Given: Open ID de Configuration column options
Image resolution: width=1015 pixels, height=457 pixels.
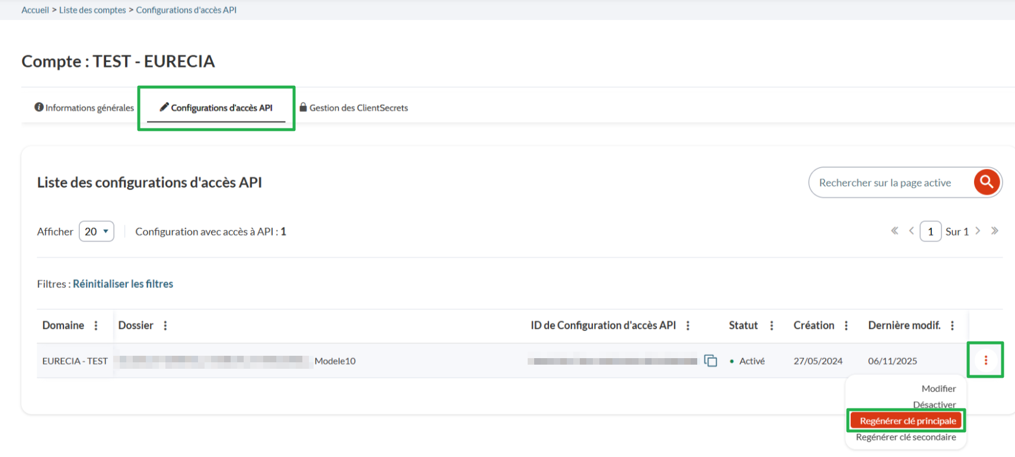Looking at the screenshot, I should 688,326.
